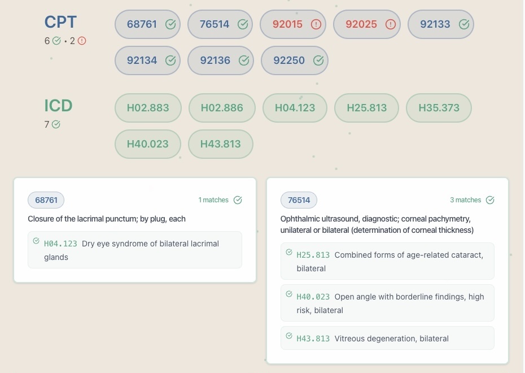Open CPT chip 92250
The image size is (525, 373).
tap(295, 60)
